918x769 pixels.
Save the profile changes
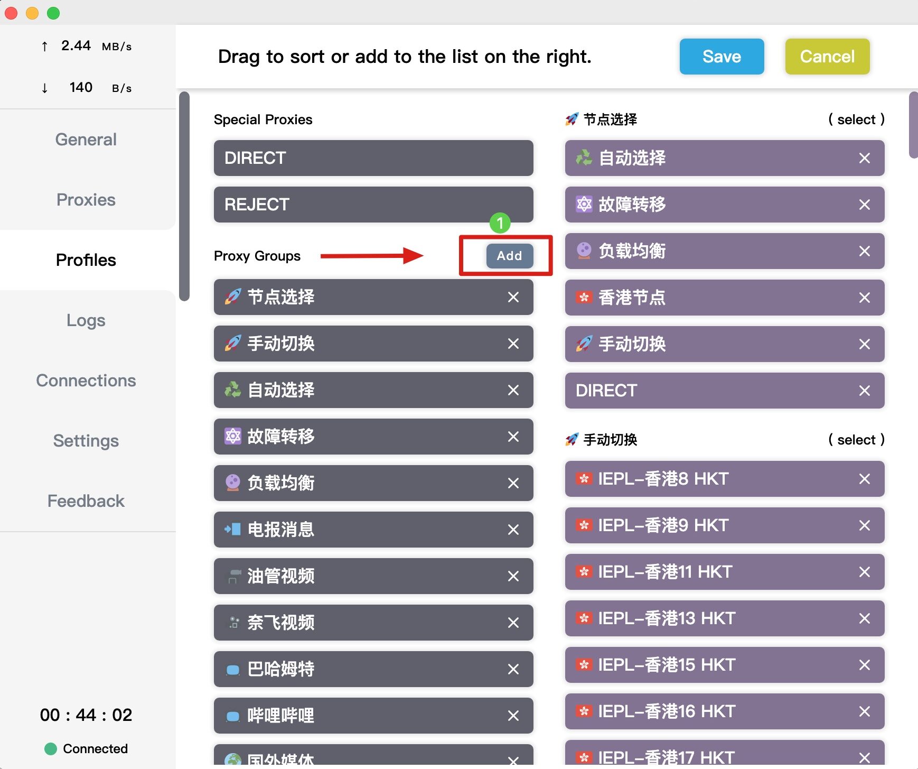[722, 57]
